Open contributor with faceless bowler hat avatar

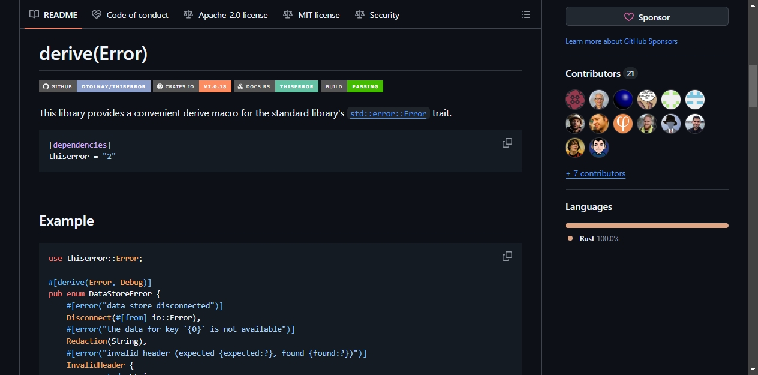pos(671,124)
